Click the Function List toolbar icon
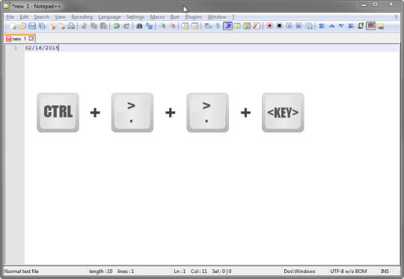The height and width of the screenshot is (279, 404). pyautogui.click(x=257, y=26)
